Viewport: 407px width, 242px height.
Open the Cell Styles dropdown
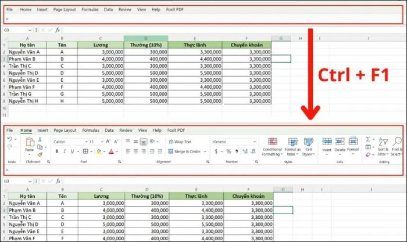pyautogui.click(x=308, y=147)
